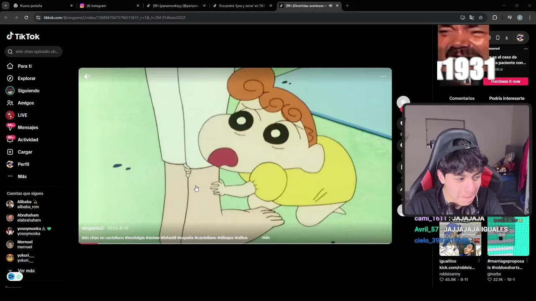Seek using the red video progress bar
The height and width of the screenshot is (301, 536).
click(235, 243)
